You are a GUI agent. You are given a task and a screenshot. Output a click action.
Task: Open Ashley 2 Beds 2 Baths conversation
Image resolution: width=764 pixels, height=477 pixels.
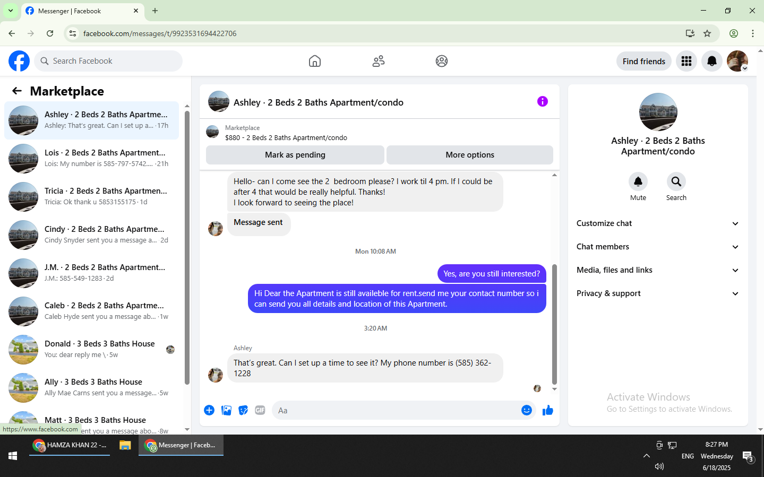(91, 120)
